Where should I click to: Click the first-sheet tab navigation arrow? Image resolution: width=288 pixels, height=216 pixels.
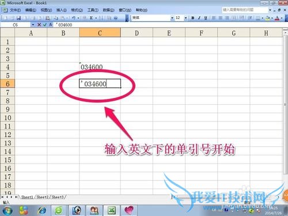tap(2, 197)
